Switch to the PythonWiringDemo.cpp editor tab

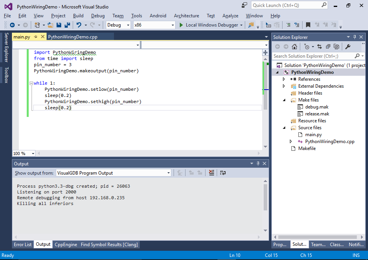coord(73,37)
